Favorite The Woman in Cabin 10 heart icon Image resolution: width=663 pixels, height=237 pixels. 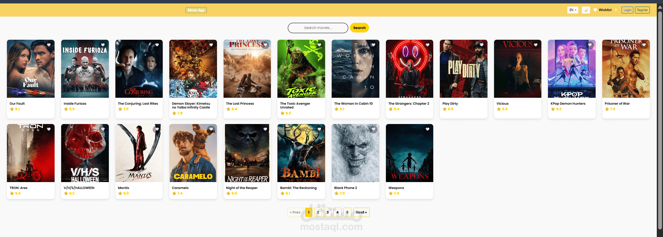tap(373, 45)
